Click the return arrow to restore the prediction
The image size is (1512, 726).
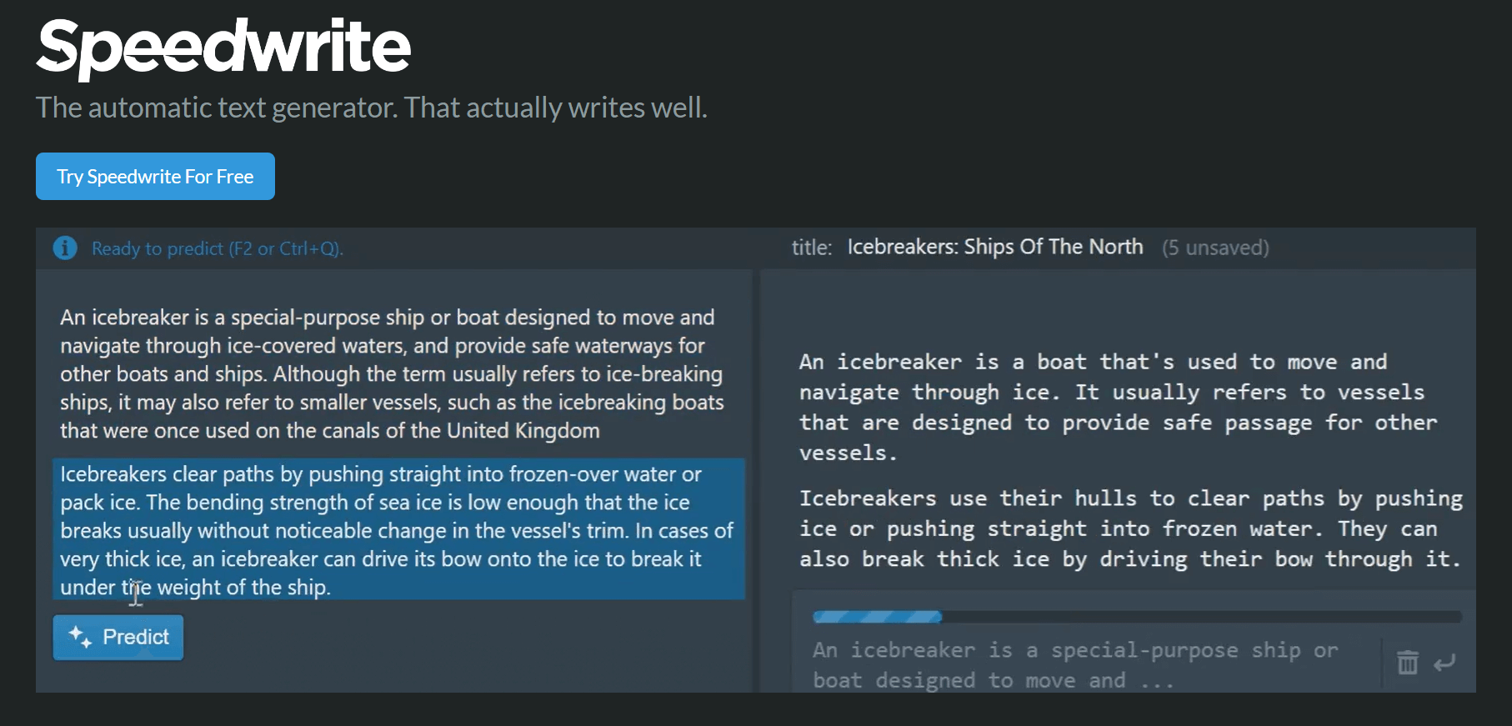tap(1444, 663)
